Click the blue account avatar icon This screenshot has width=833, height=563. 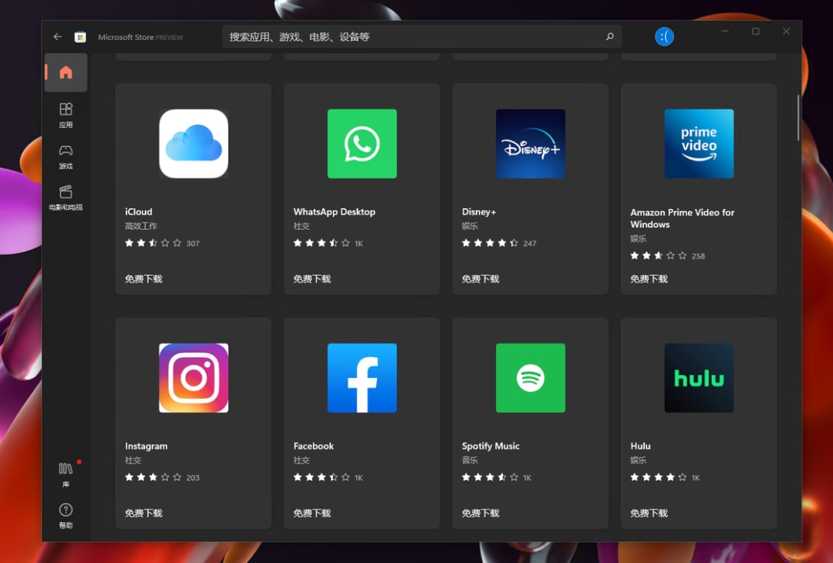click(664, 36)
